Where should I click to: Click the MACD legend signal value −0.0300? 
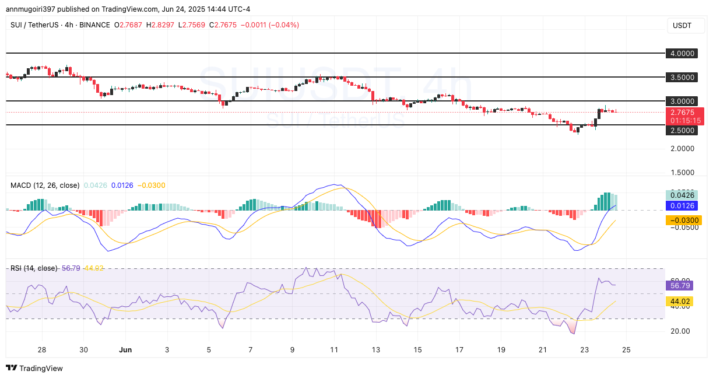pyautogui.click(x=152, y=185)
